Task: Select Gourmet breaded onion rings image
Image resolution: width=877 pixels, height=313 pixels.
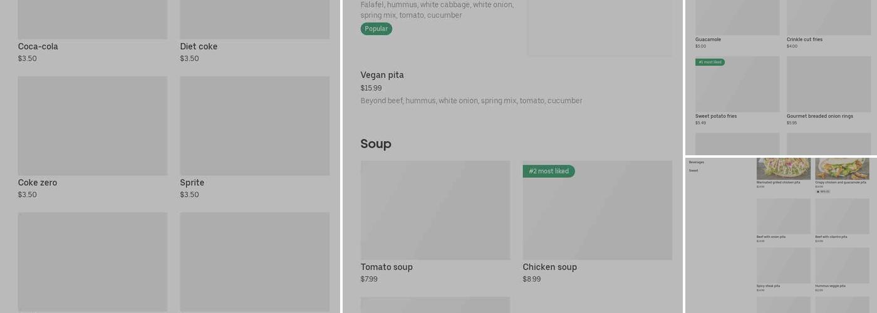Action: coord(829,85)
